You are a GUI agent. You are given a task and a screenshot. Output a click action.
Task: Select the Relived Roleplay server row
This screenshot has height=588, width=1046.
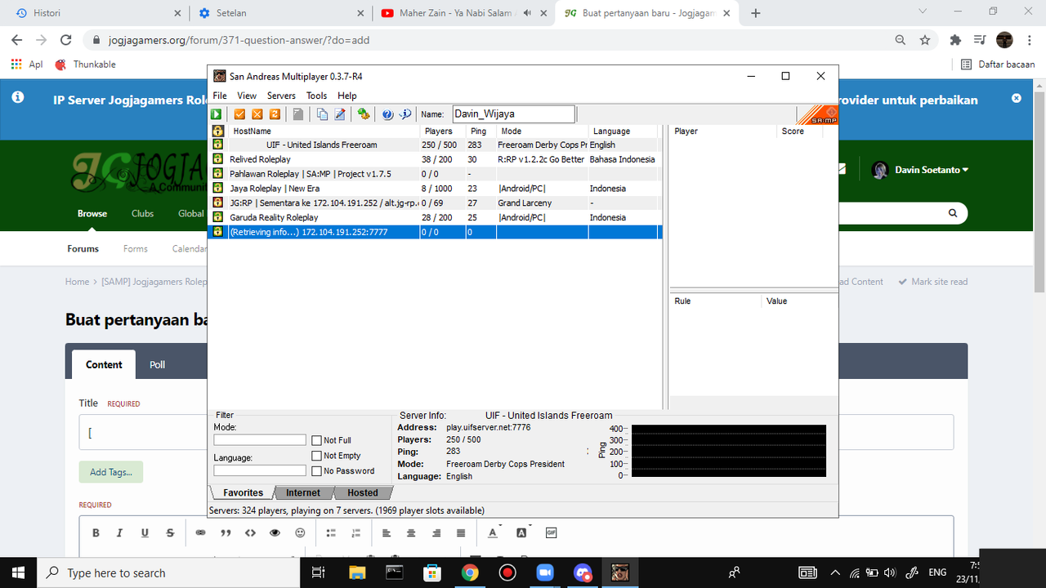(x=435, y=159)
